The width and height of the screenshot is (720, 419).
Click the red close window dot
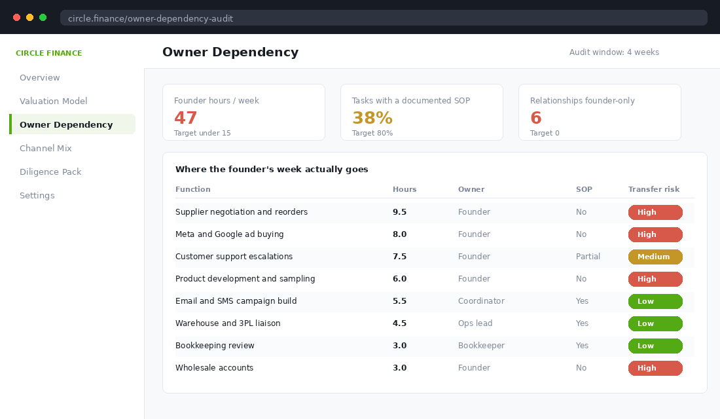[16, 18]
